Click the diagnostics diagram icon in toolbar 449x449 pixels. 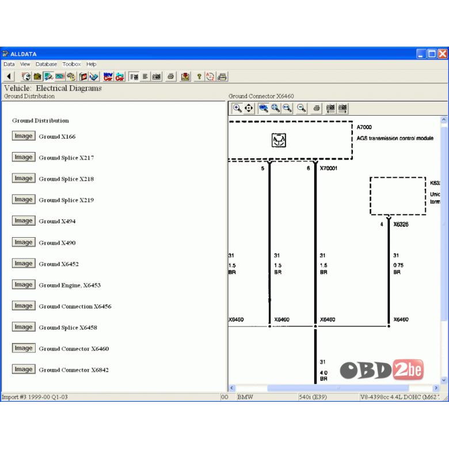49,77
